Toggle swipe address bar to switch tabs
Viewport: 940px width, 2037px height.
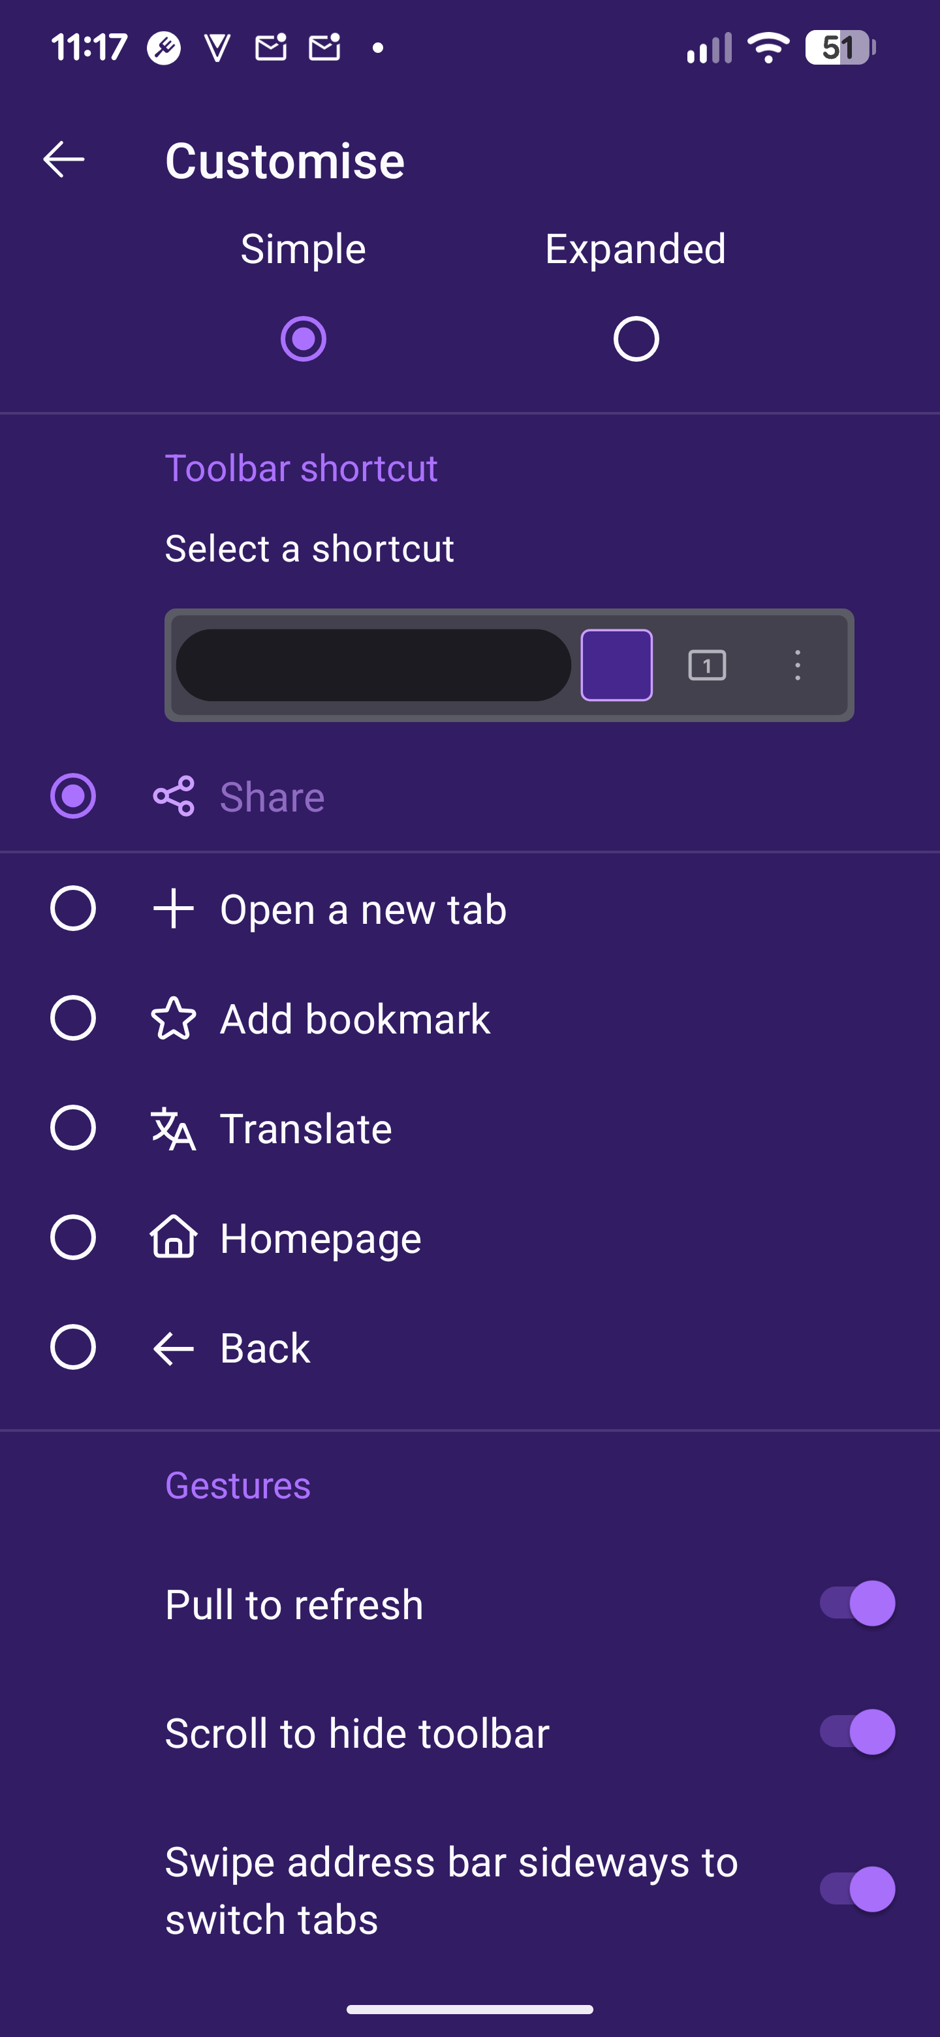pos(857,1889)
